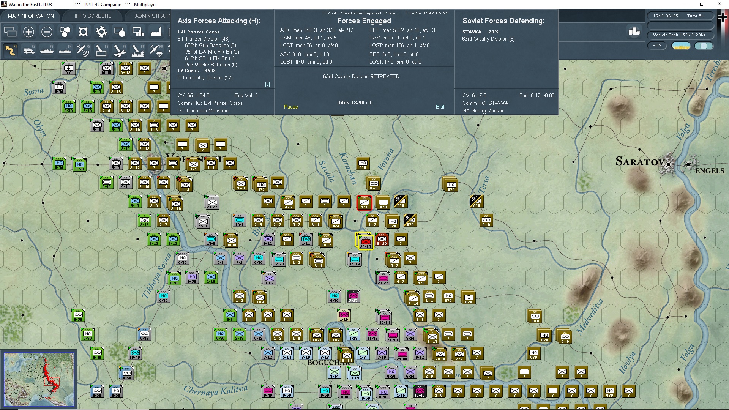The height and width of the screenshot is (410, 729).
Task: Select F8 bomb city mode
Action: (x=138, y=50)
